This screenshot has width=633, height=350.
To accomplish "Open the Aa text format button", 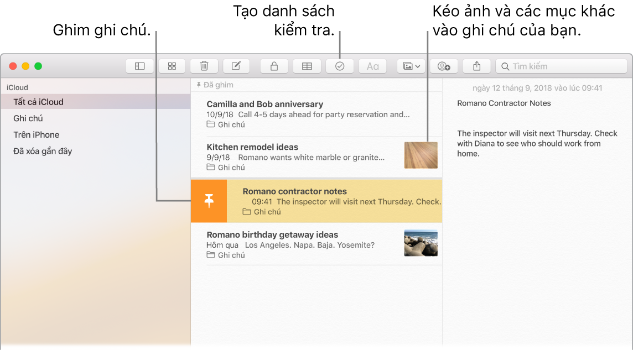I will [372, 66].
